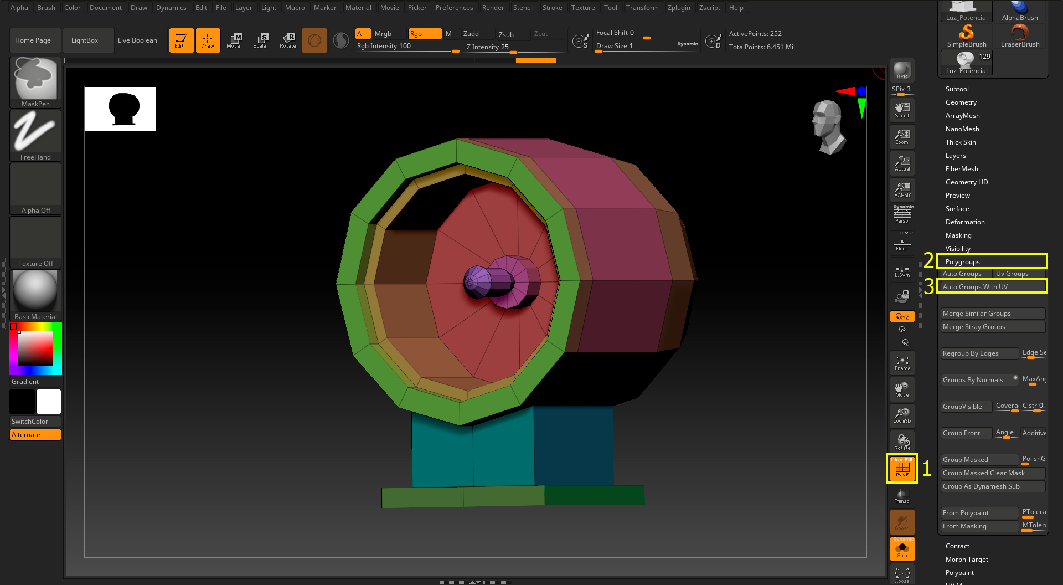The height and width of the screenshot is (585, 1063).
Task: Select the Rotate transform tool
Action: tap(288, 40)
